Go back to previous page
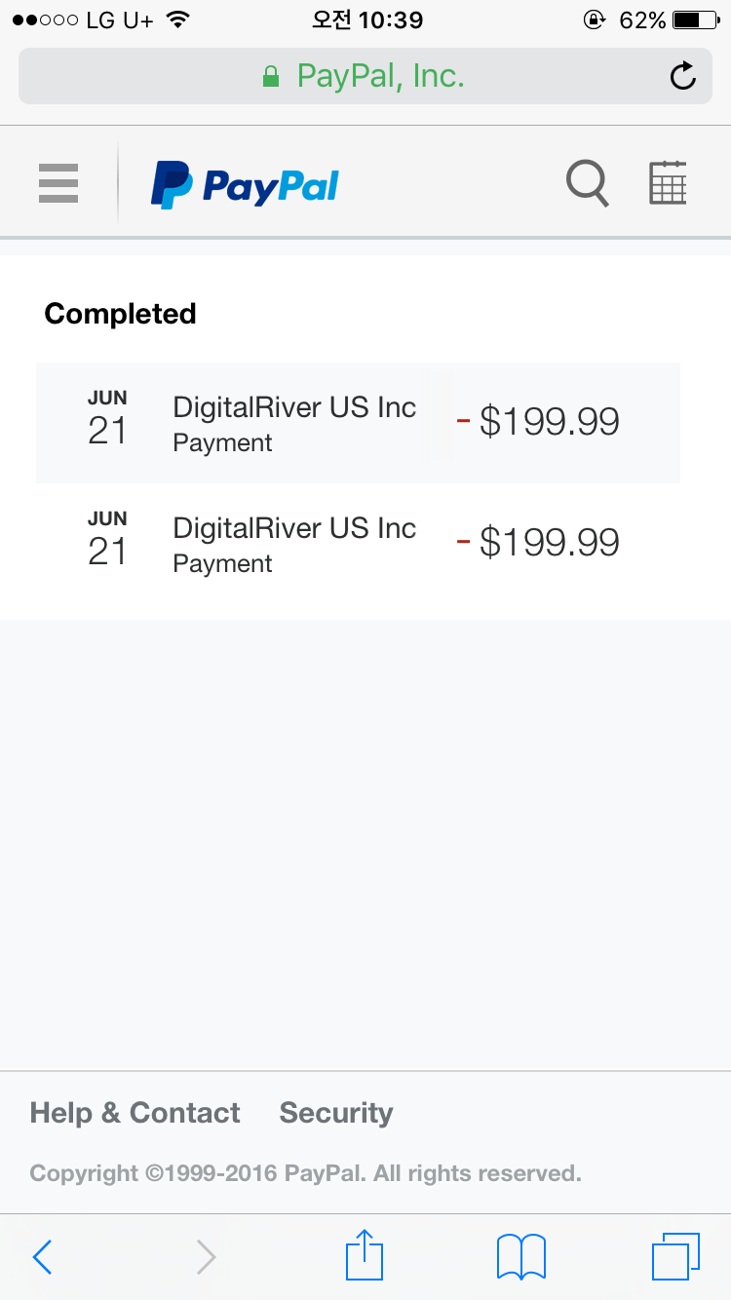Viewport: 731px width, 1300px height. [42, 1256]
